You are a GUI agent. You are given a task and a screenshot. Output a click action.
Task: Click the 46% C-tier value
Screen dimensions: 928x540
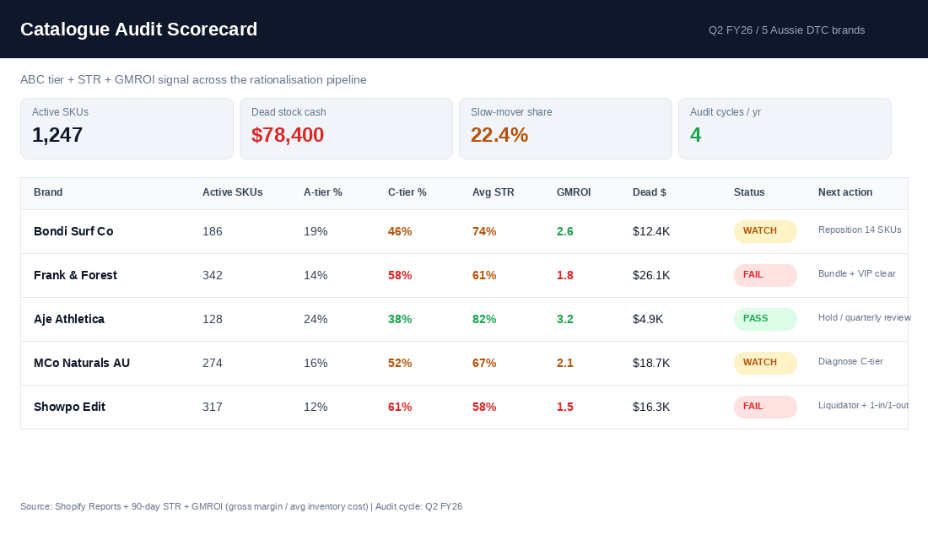[x=400, y=231]
